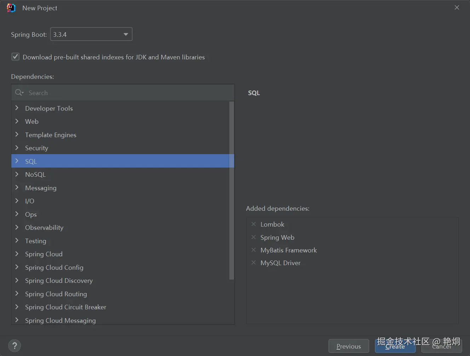Click the MySQL Driver added dependency text
This screenshot has height=356, width=470.
280,263
